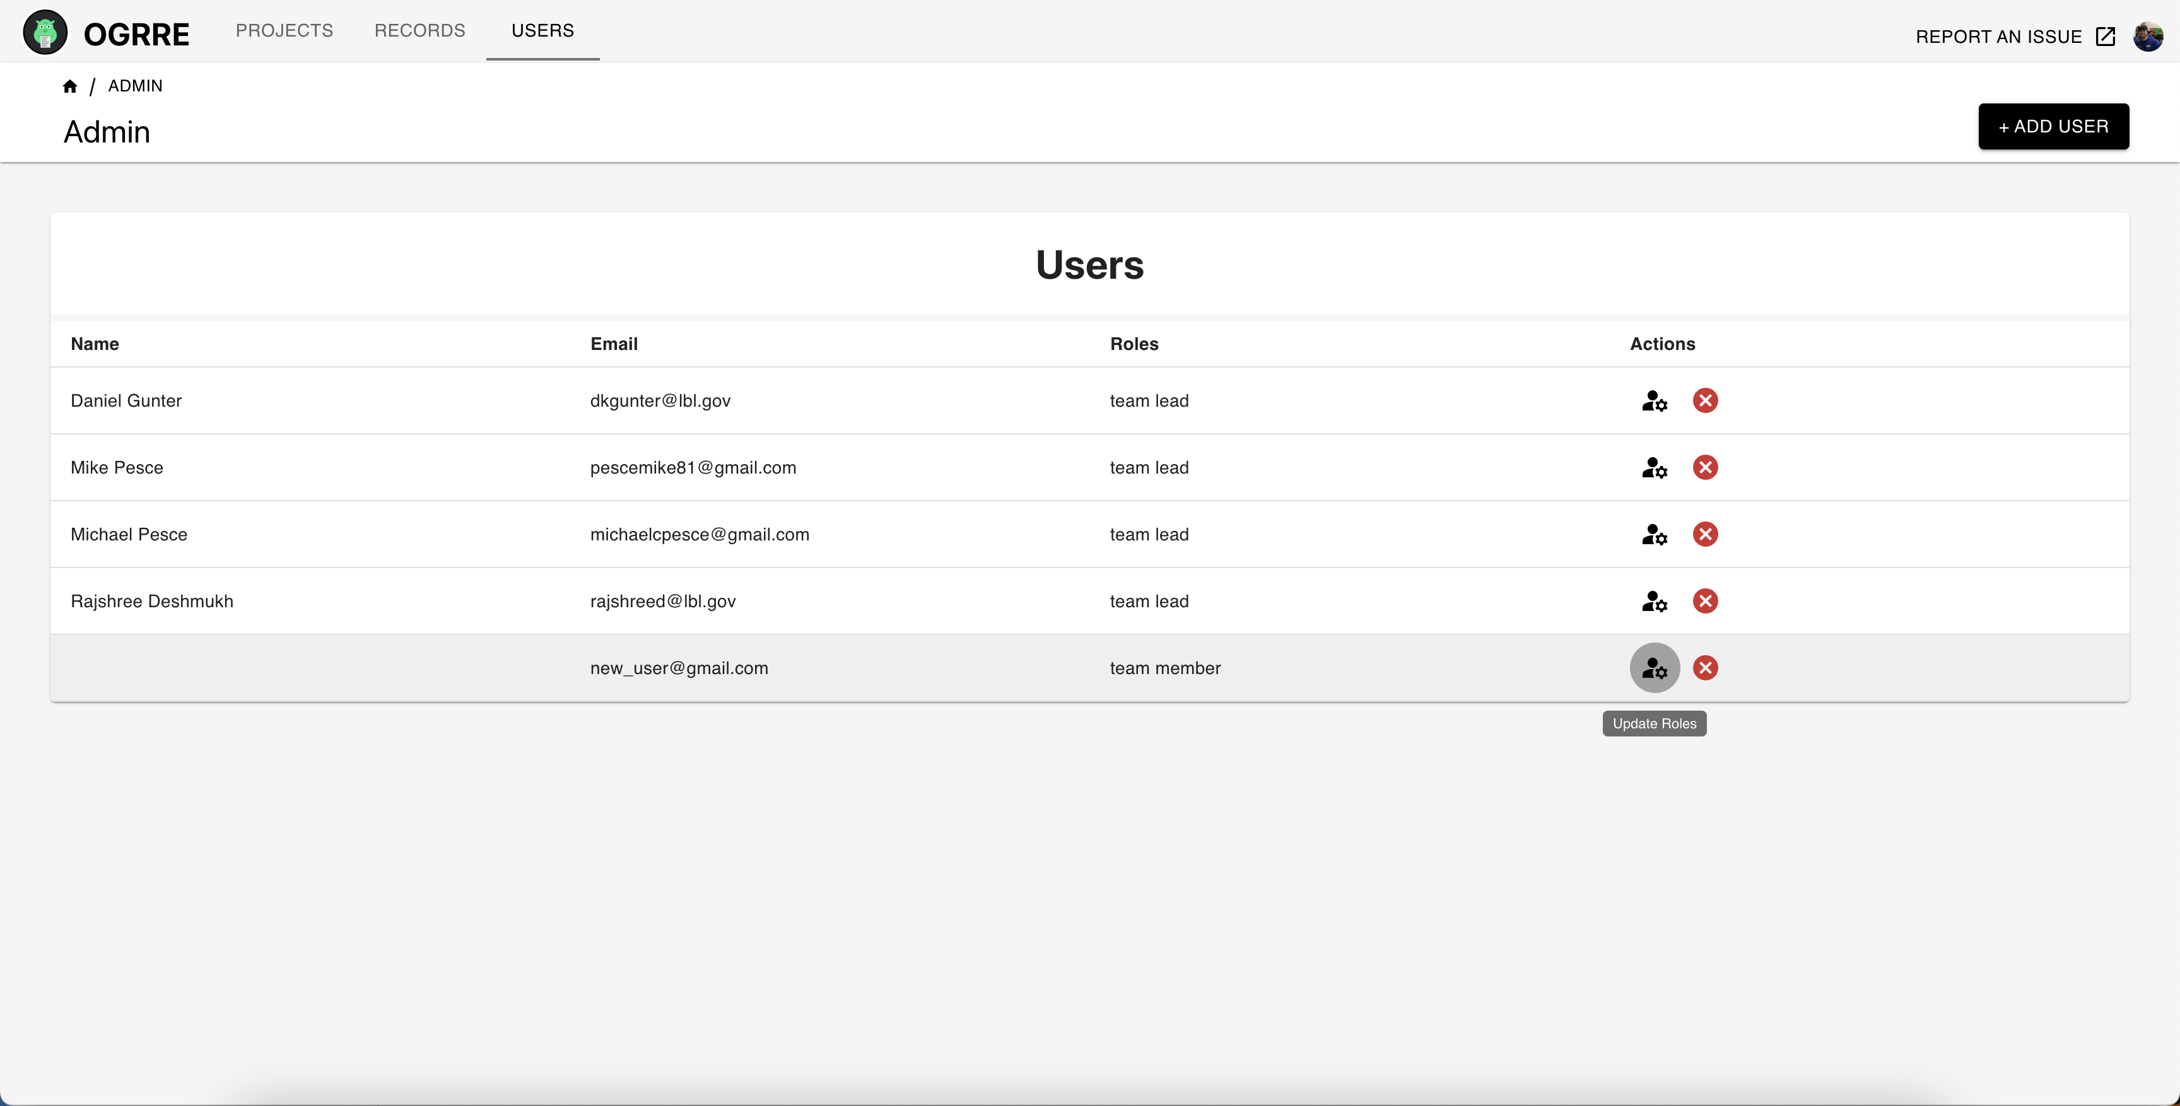This screenshot has height=1106, width=2180.
Task: Click email dkgunter@lbl.gov
Action: click(660, 400)
